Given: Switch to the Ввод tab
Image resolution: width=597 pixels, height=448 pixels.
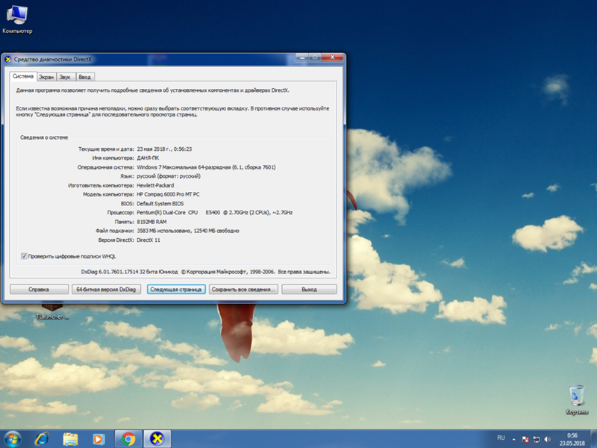Looking at the screenshot, I should pyautogui.click(x=85, y=77).
